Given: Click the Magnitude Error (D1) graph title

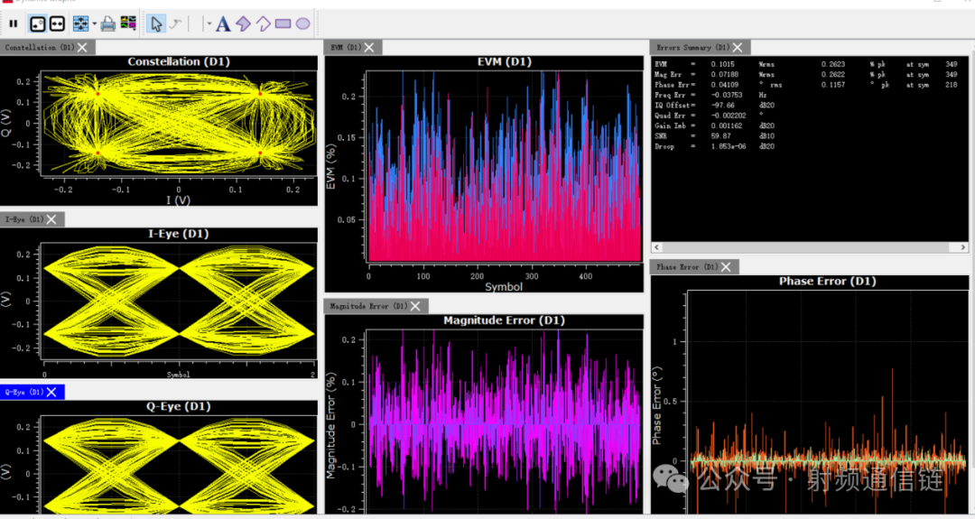Looking at the screenshot, I should pyautogui.click(x=505, y=320).
